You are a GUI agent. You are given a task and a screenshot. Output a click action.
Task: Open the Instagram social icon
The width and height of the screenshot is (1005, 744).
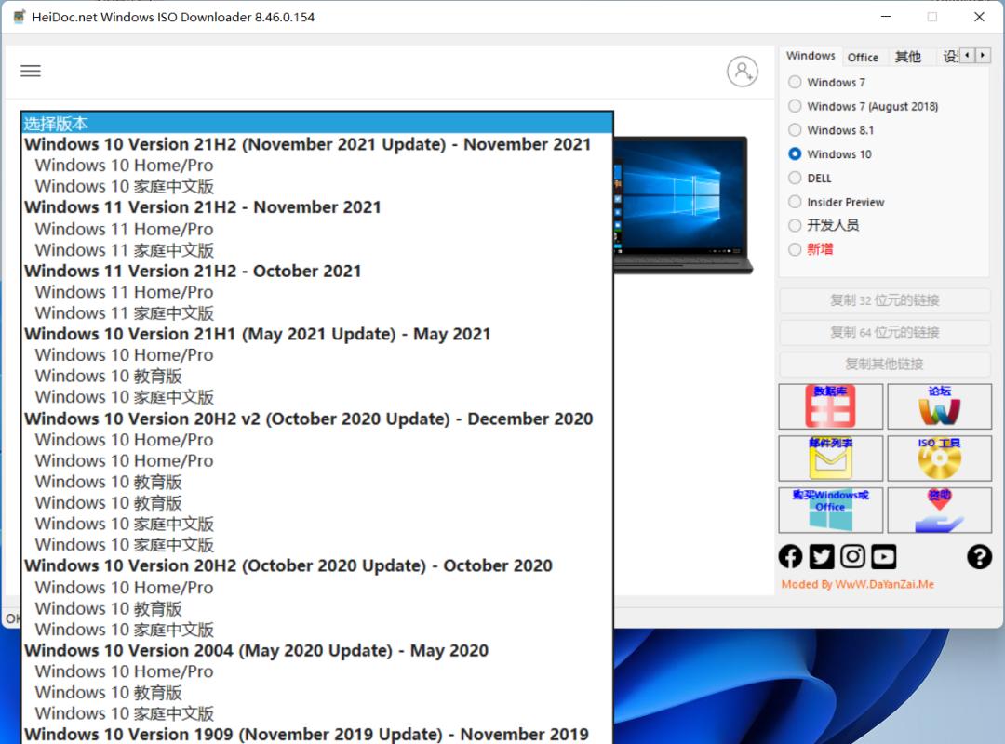[852, 556]
